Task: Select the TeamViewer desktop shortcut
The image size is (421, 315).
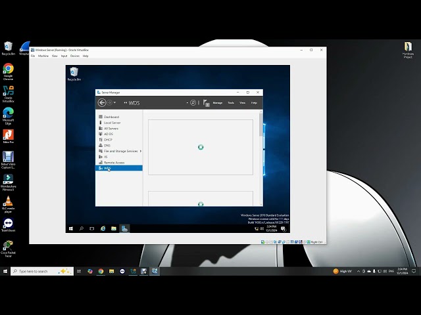Action: point(9,224)
